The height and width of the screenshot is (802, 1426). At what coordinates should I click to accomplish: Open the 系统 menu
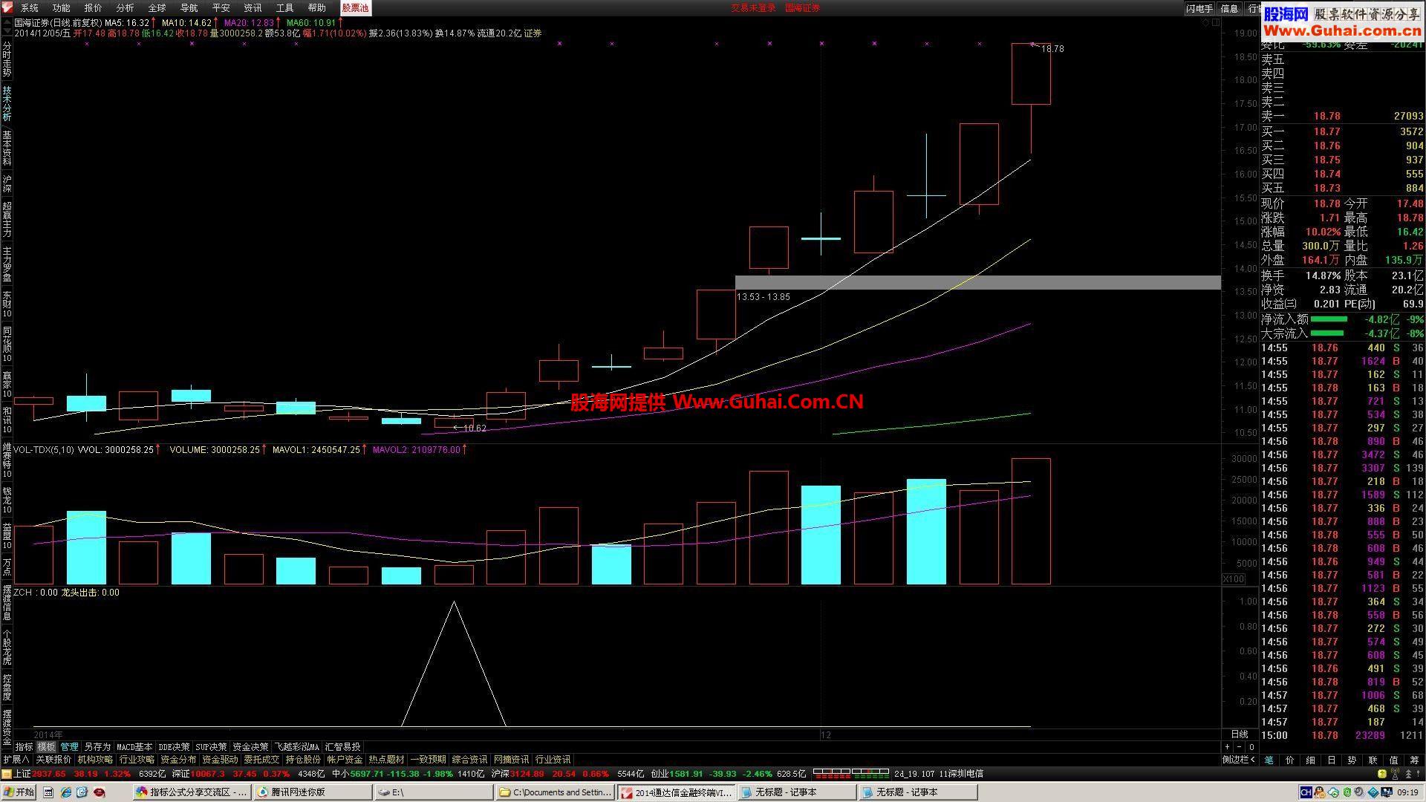[30, 7]
